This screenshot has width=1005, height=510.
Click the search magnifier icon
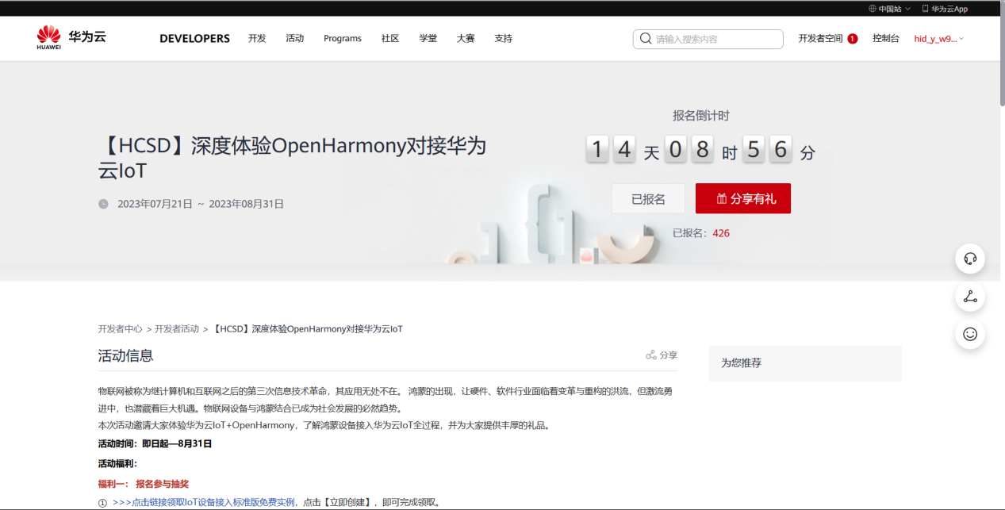646,39
